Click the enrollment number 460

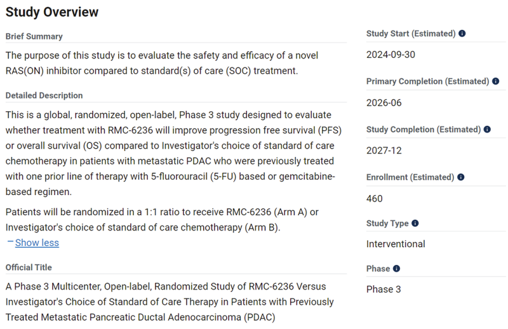pyautogui.click(x=375, y=199)
